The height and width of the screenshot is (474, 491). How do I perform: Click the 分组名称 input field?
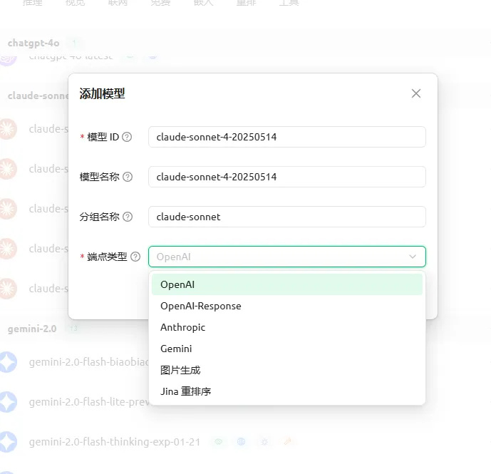(287, 217)
